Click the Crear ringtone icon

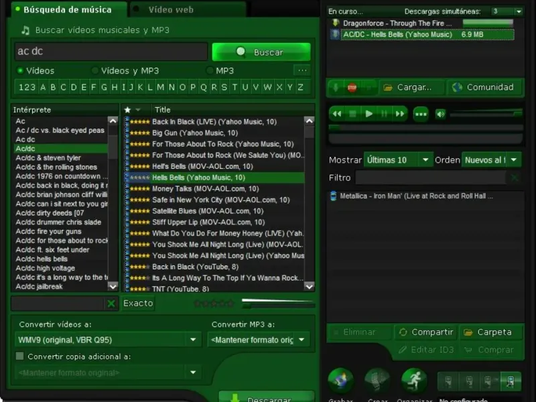tap(377, 381)
